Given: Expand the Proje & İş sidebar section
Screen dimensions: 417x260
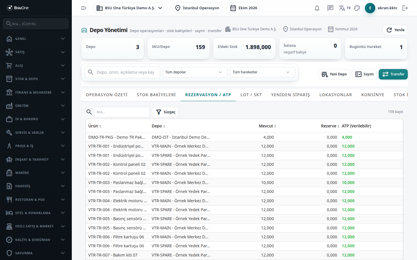Looking at the screenshot, I should pyautogui.click(x=36, y=146).
